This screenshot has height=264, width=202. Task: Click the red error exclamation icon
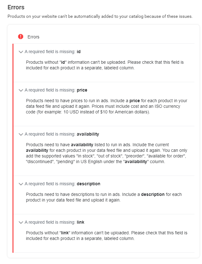(x=21, y=37)
